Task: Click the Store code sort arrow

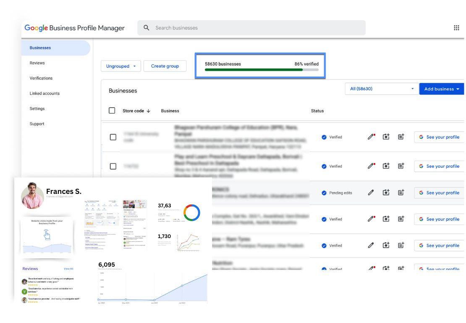Action: tap(148, 111)
